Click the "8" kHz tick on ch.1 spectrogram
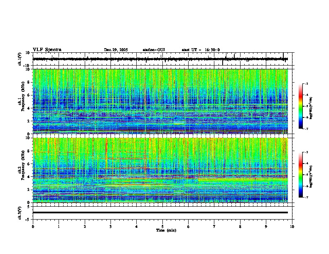This screenshot has height=254, width=329. pos(29,82)
